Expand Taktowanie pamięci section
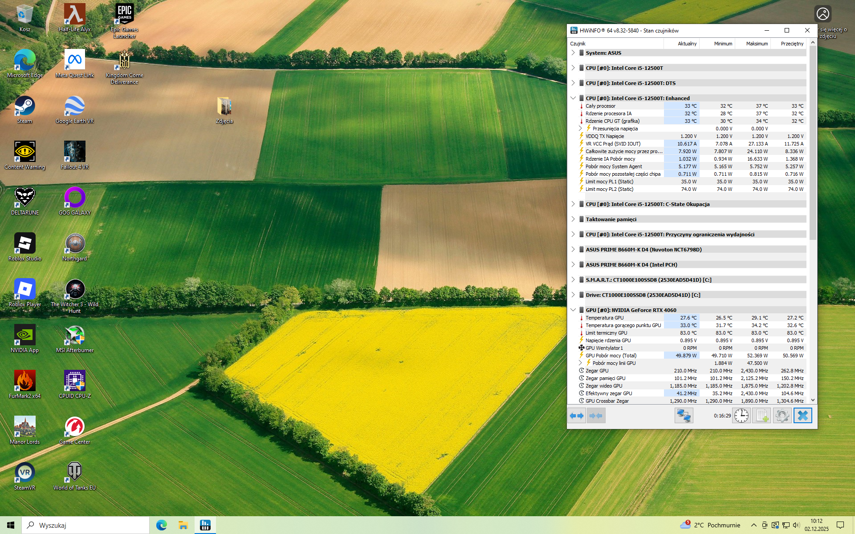 pyautogui.click(x=574, y=219)
